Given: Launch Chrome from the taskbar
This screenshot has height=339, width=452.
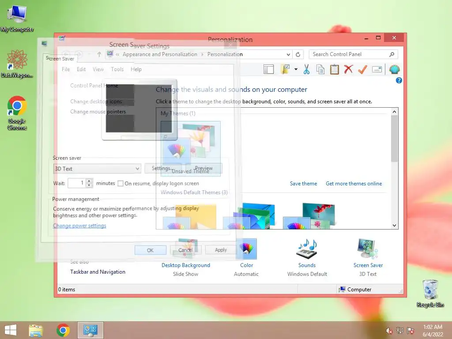Looking at the screenshot, I should coord(63,330).
